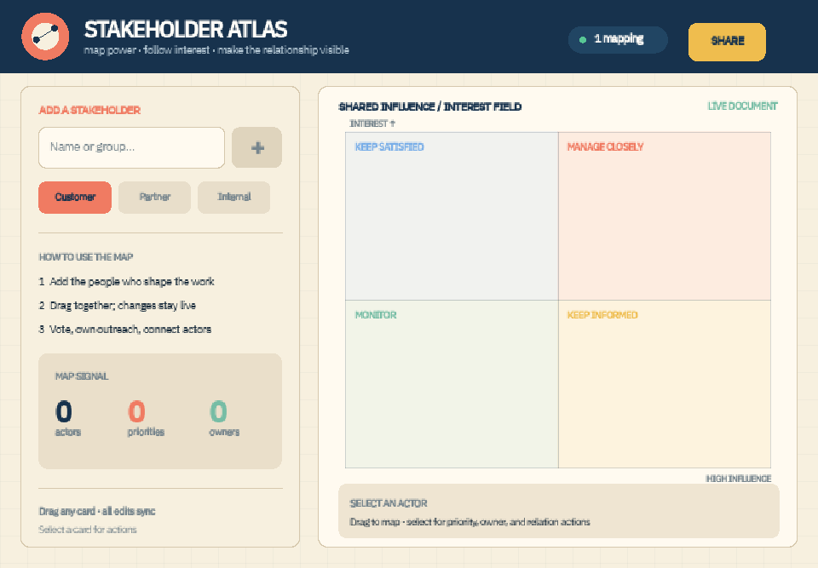Click the MAP SIGNAL label
Screen dimensions: 818x568
pos(82,376)
